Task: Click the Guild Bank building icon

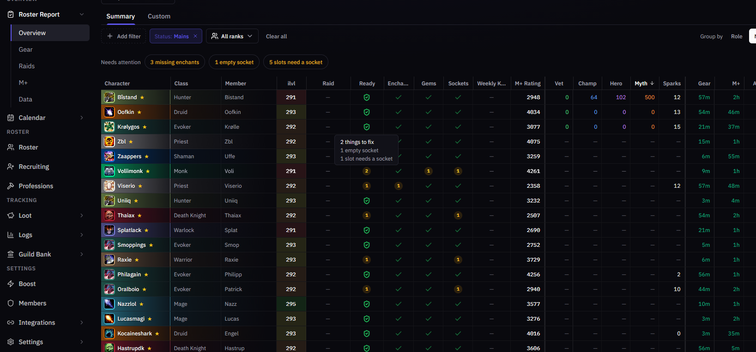Action: click(11, 254)
